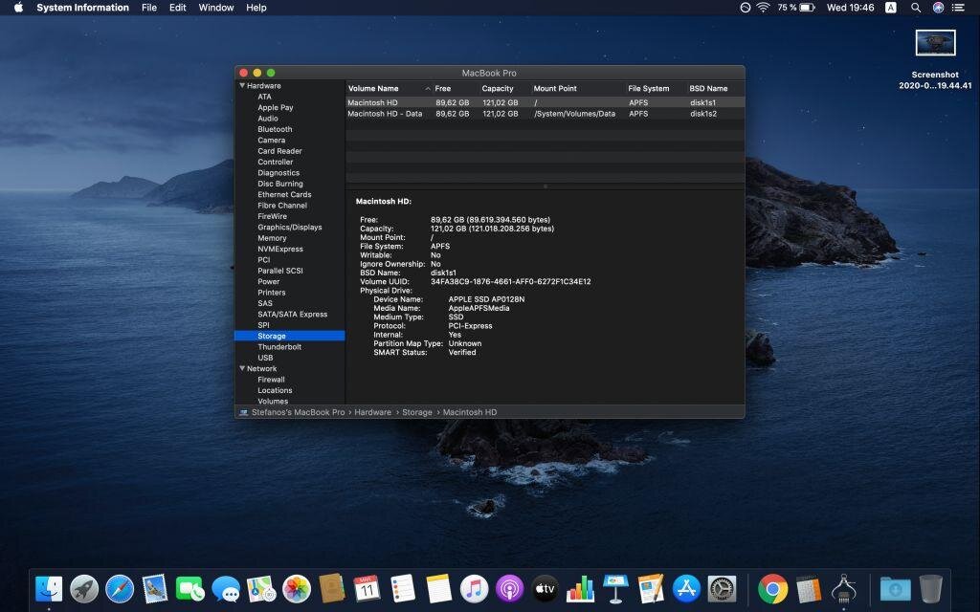Select Graphics/Displays in the sidebar
Screen dimensions: 980x612
point(289,228)
